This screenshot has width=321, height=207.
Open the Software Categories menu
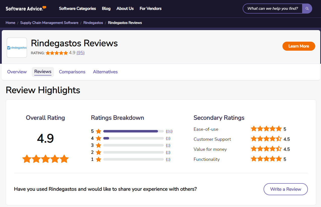[77, 8]
